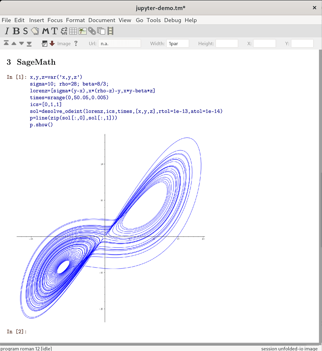Click 'program roman 12 [idle]' status text
Viewport: 322px width, 351px height.
click(x=26, y=349)
